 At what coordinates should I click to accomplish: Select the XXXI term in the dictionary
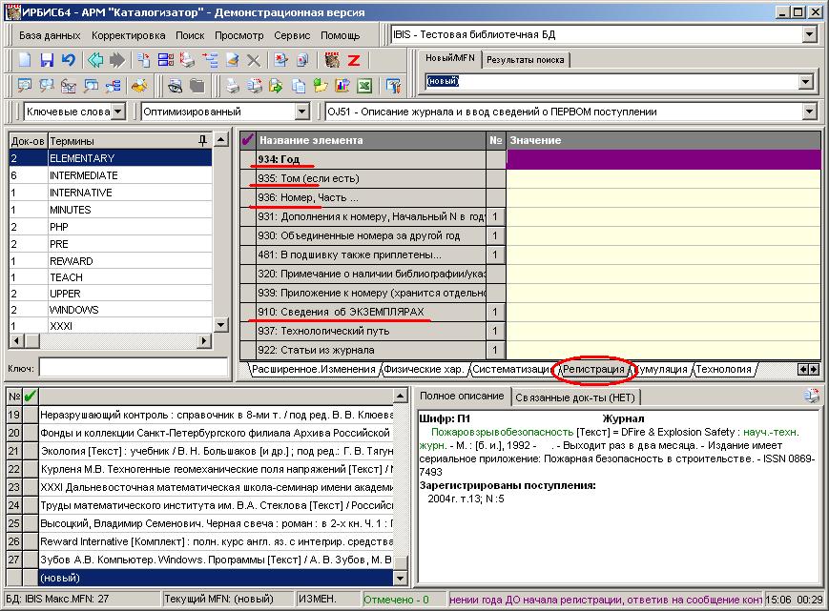tap(111, 326)
